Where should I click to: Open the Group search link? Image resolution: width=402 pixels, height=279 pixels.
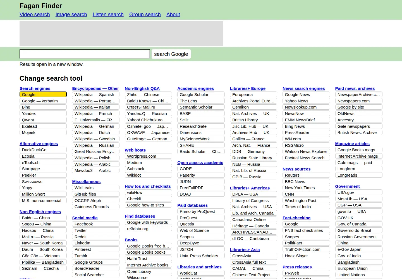click(x=145, y=15)
